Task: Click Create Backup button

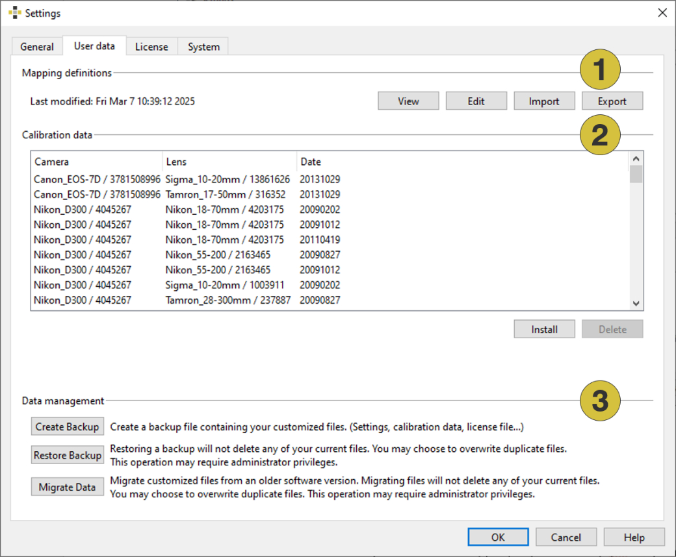Action: (67, 426)
